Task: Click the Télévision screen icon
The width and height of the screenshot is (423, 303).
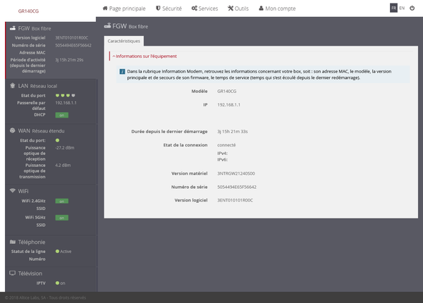Action: (x=12, y=272)
